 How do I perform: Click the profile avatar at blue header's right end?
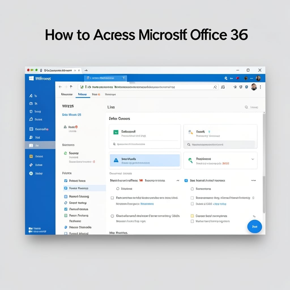[258, 78]
